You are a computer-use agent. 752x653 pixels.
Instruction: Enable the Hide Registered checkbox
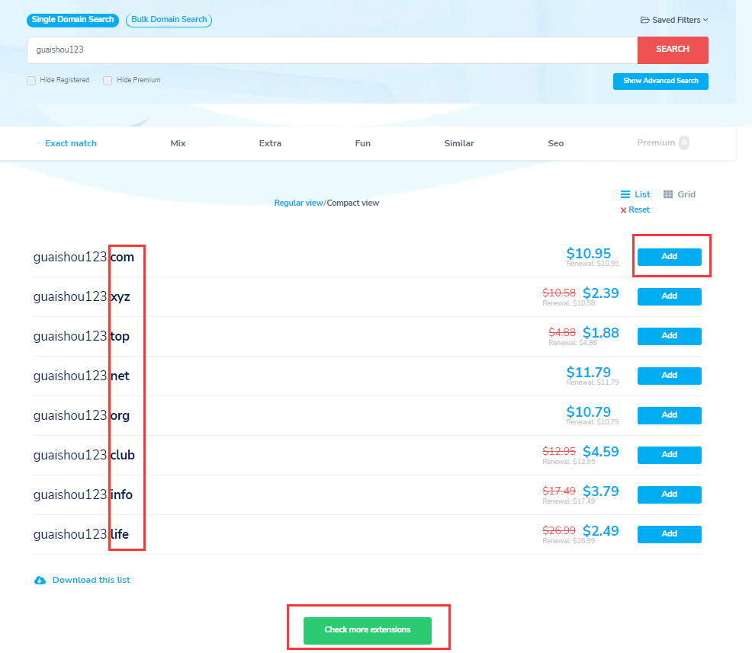(31, 81)
